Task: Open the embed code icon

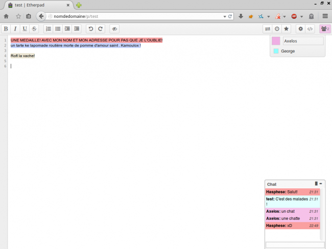Action: 310,29
